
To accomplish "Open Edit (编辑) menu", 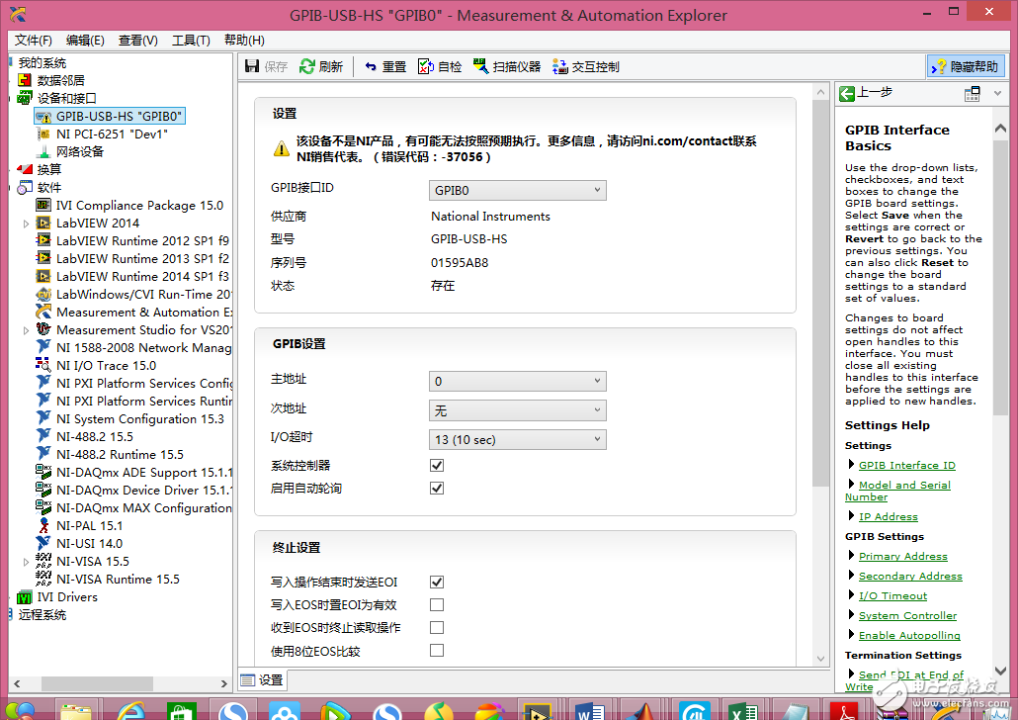I will 85,41.
